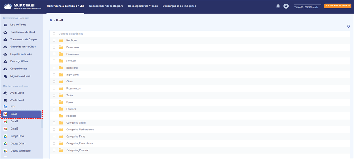Click the Destacados folder icon
The width and height of the screenshot is (354, 159).
(x=61, y=47)
